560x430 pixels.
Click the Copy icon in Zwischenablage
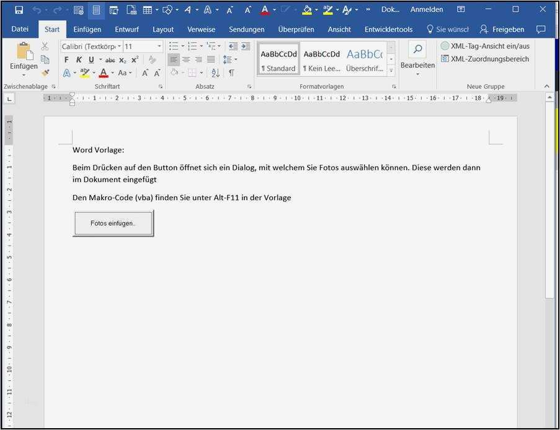(45, 59)
